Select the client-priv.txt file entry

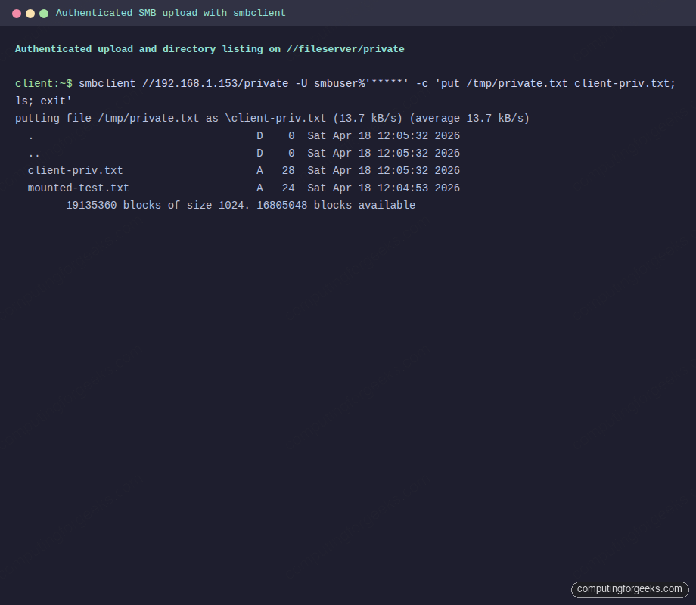point(75,170)
